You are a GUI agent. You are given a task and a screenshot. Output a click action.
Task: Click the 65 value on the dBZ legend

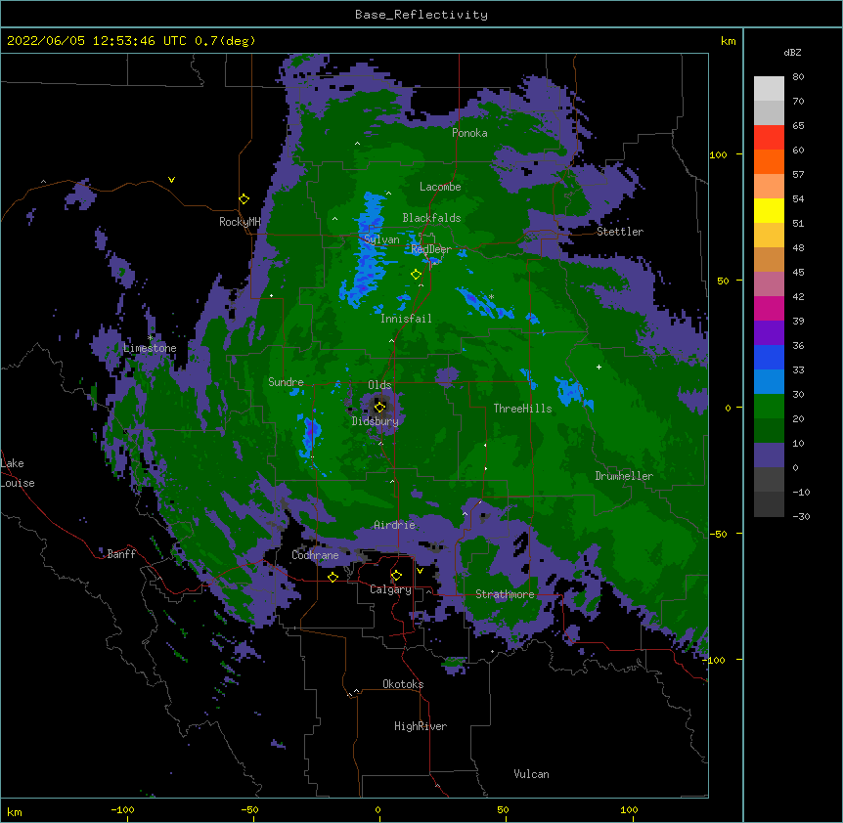pyautogui.click(x=798, y=125)
